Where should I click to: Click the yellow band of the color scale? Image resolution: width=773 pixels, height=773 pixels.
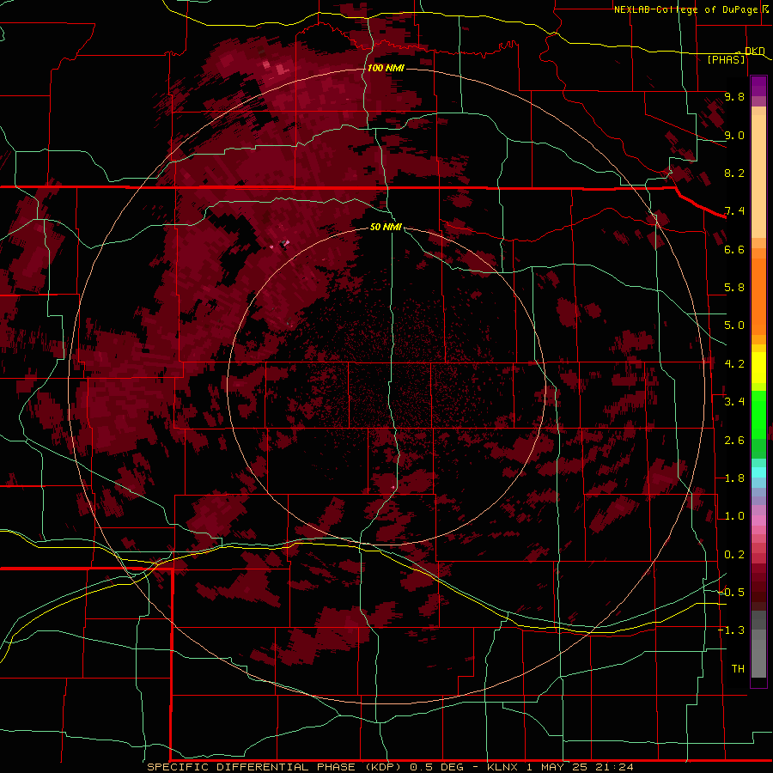[758, 368]
